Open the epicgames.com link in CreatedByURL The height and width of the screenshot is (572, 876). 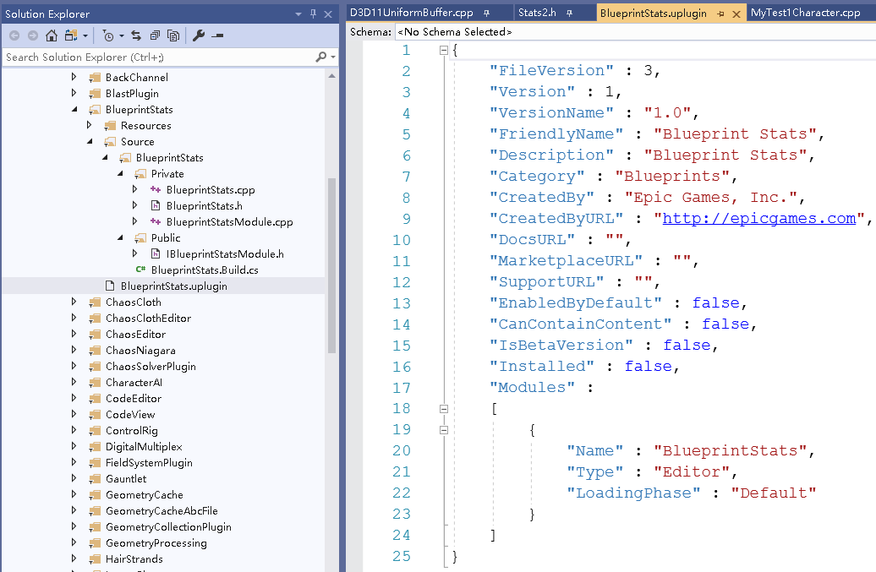tap(759, 218)
